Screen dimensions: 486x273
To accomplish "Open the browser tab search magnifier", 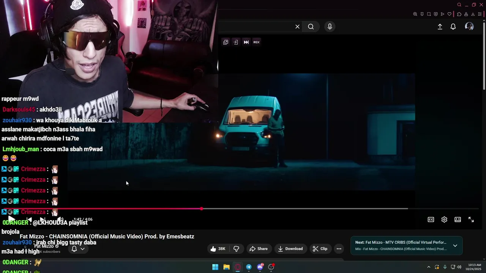I will tap(459, 5).
